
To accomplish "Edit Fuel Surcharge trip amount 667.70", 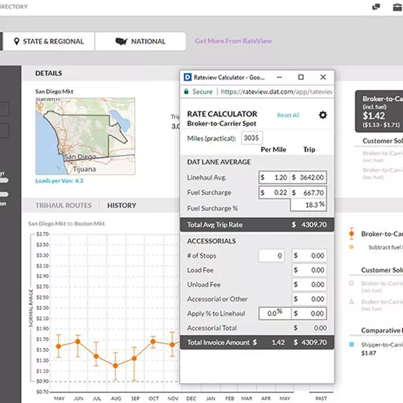I will 309,192.
